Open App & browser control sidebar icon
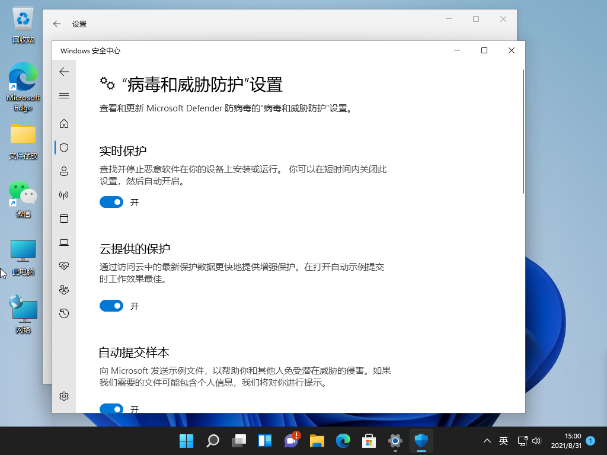 [x=64, y=219]
